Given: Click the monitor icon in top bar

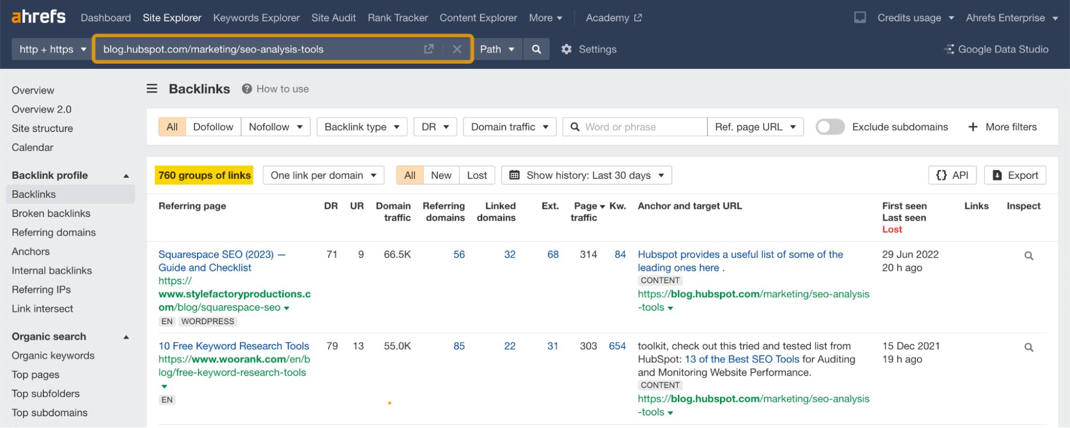Looking at the screenshot, I should click(x=860, y=18).
